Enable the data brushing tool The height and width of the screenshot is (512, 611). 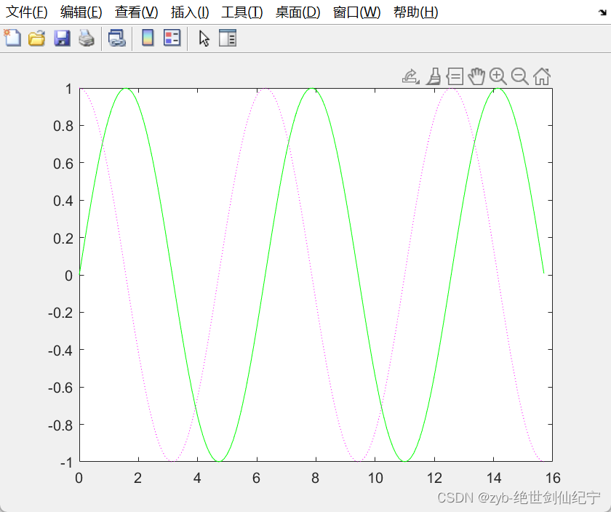tap(434, 76)
